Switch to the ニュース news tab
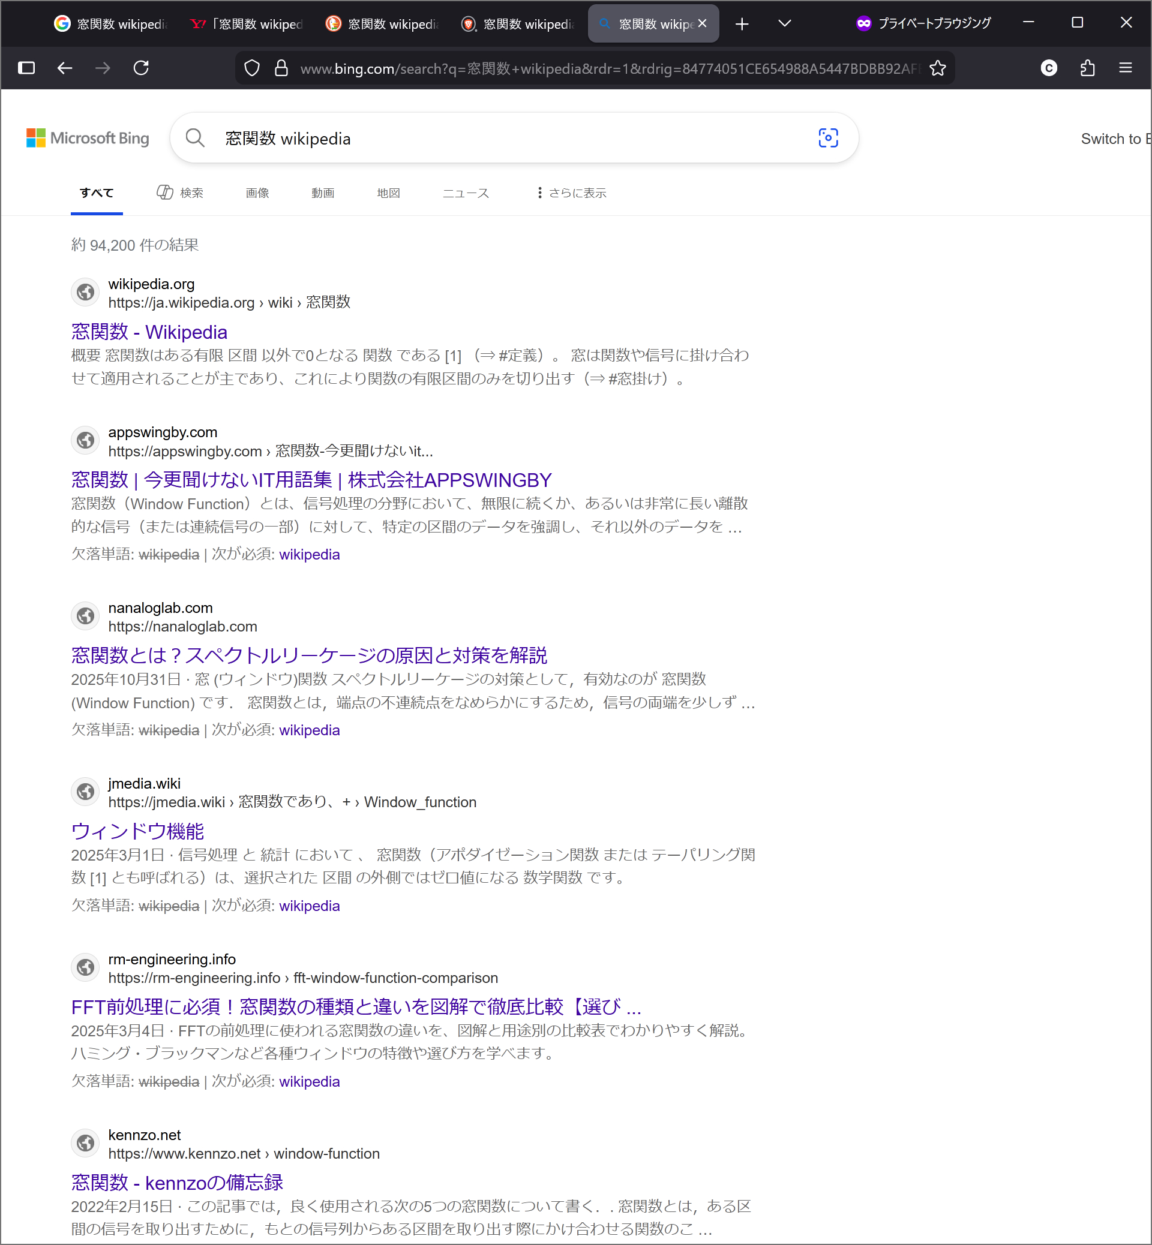This screenshot has width=1152, height=1245. pyautogui.click(x=466, y=193)
